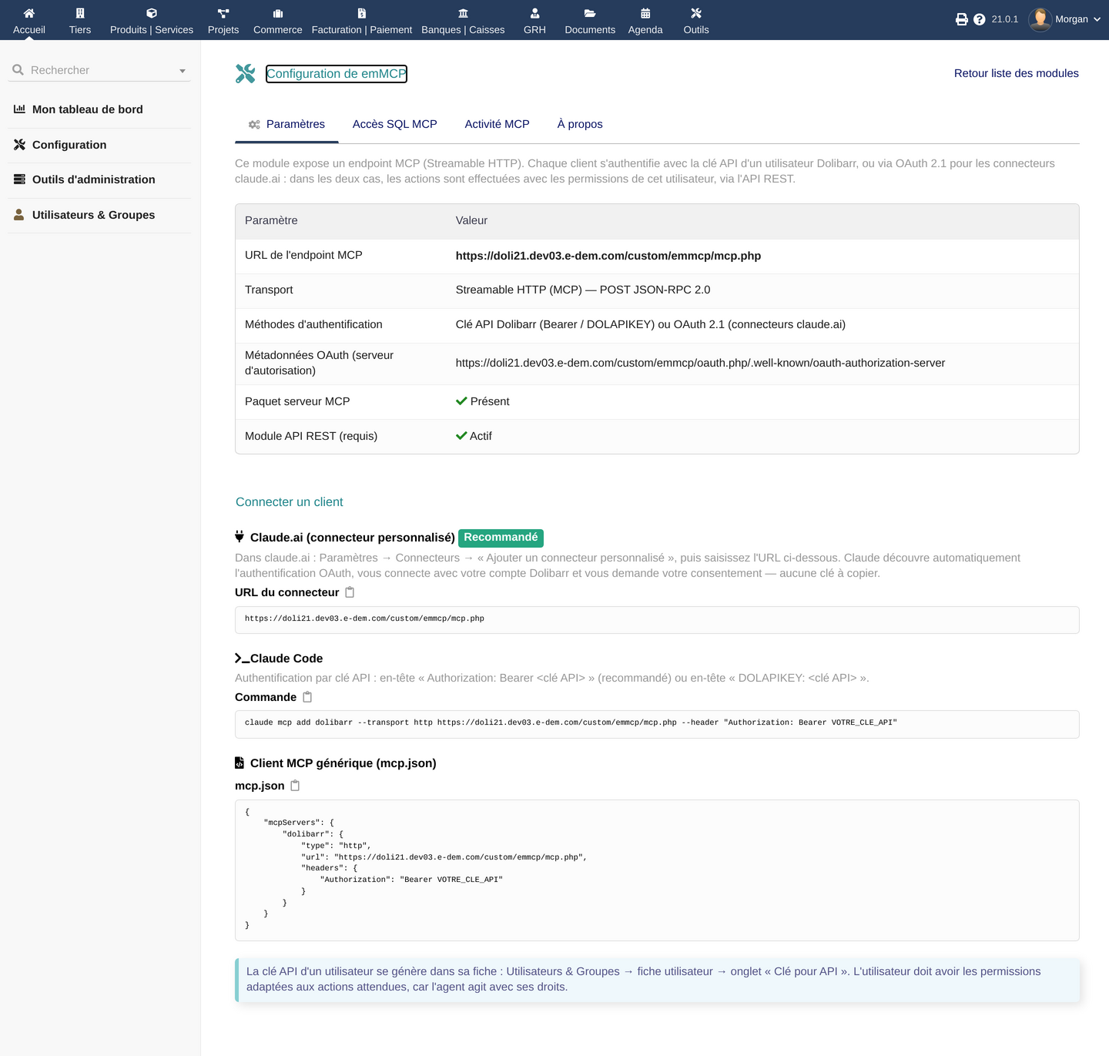Image resolution: width=1109 pixels, height=1056 pixels.
Task: Click the users person icon
Action: click(x=19, y=215)
